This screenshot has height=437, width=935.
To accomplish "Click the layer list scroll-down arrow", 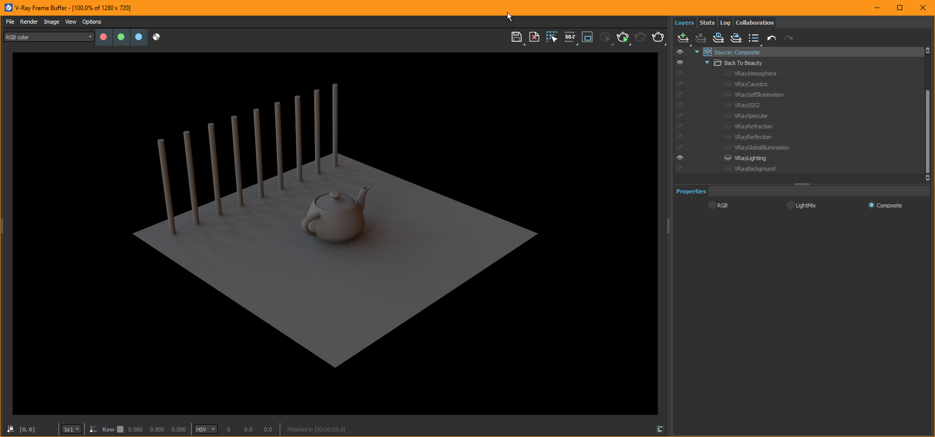I will tap(927, 178).
